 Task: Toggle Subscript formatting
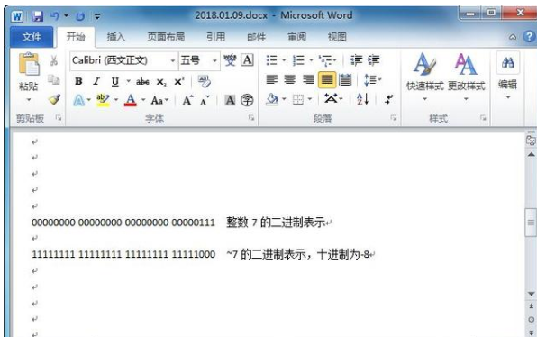[x=161, y=82]
